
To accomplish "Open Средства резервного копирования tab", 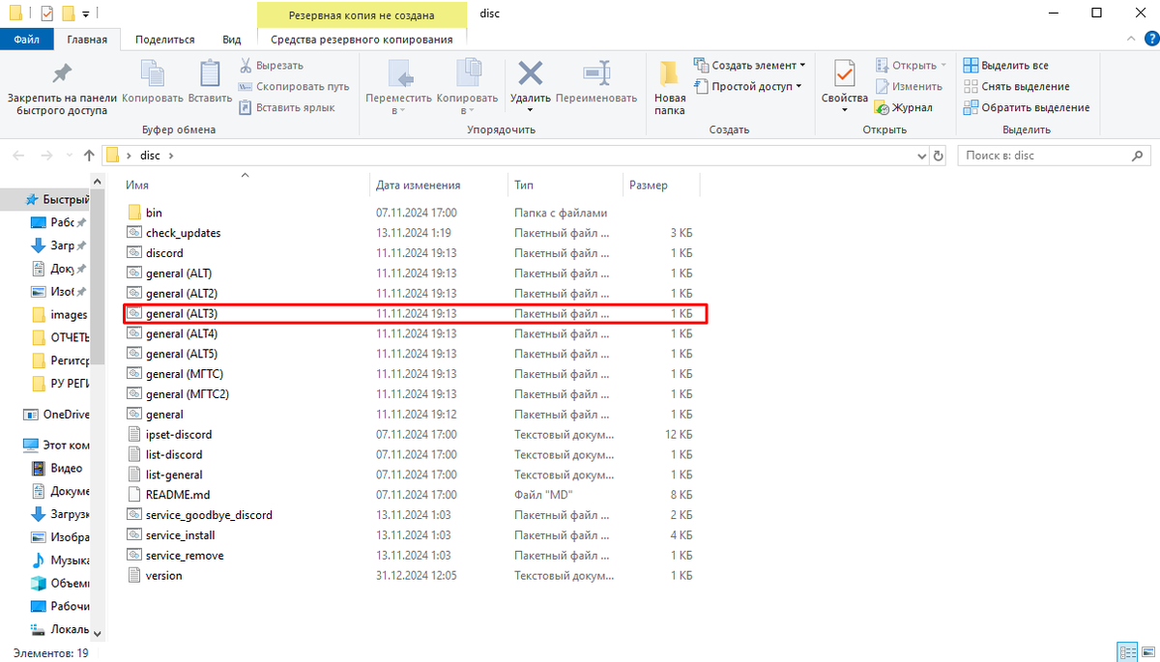I will [362, 40].
